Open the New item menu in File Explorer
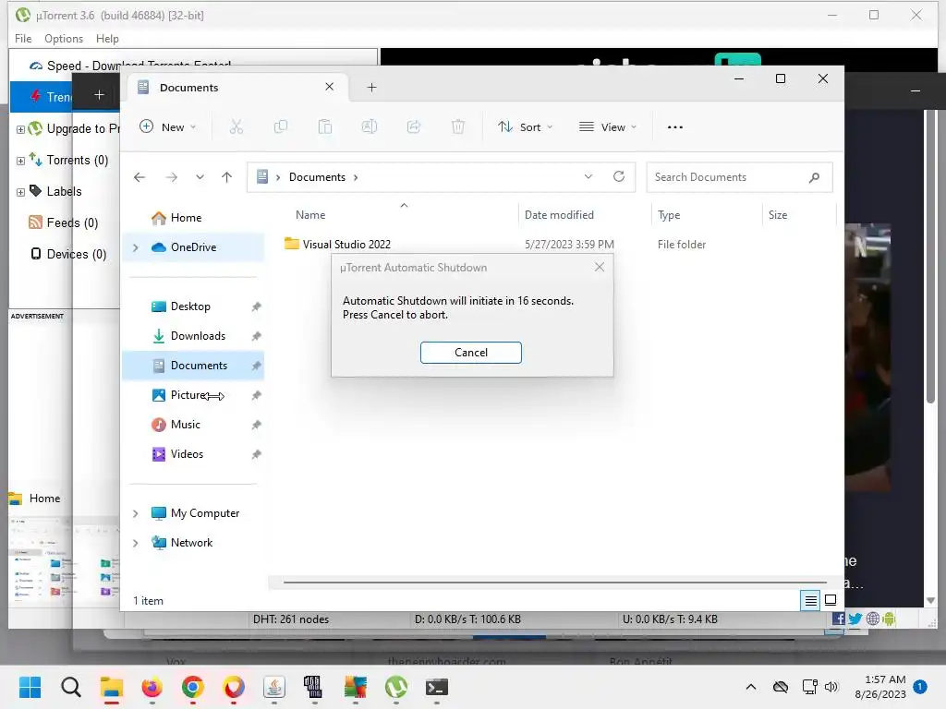The image size is (946, 709). tap(168, 127)
